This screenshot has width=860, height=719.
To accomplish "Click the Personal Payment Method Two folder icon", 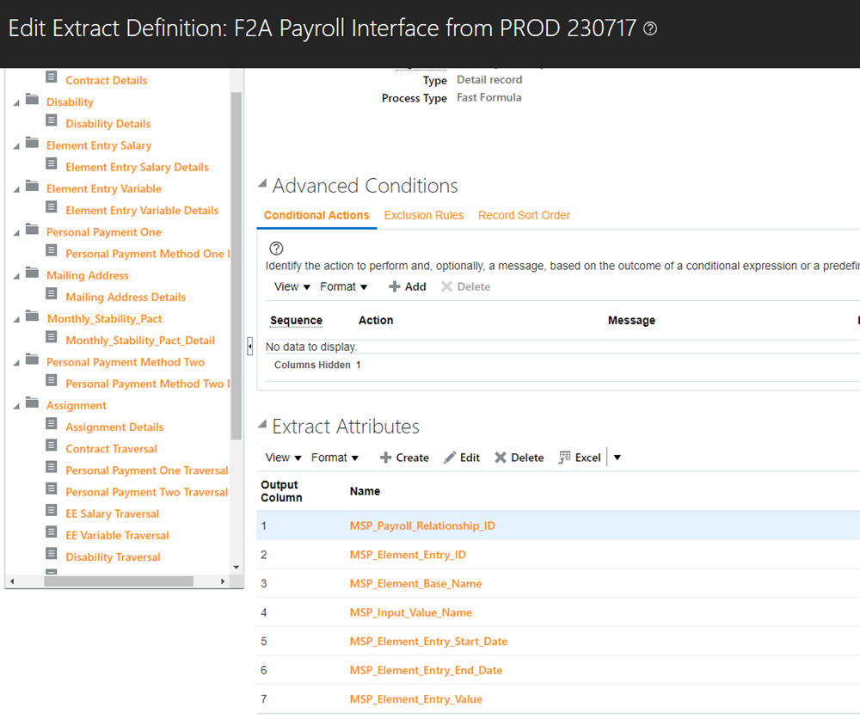I will pos(33,359).
